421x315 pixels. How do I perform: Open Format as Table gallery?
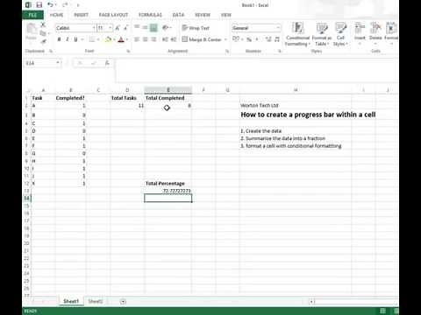[322, 34]
